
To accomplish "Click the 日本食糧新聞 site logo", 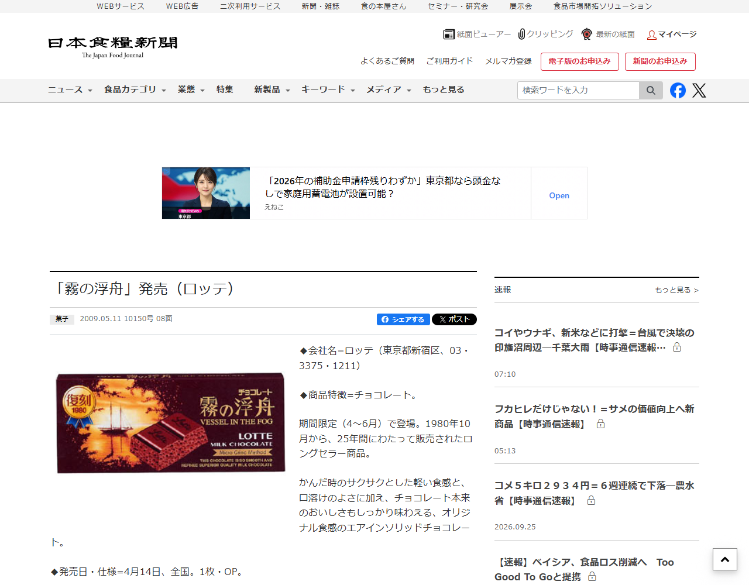I will click(x=113, y=47).
